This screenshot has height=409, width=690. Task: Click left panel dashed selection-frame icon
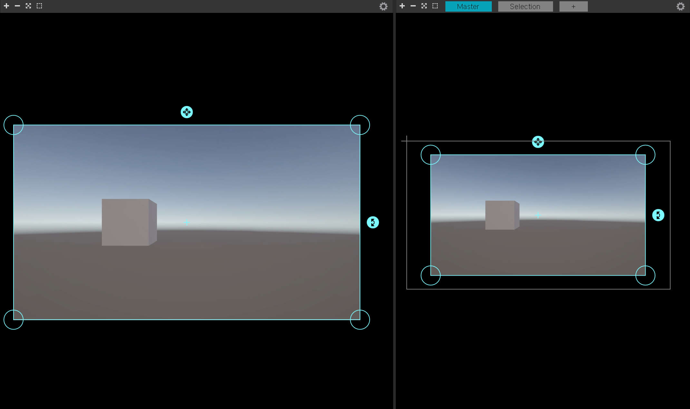(x=39, y=6)
